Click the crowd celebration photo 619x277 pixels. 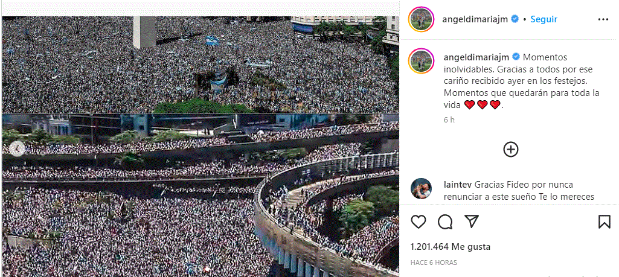[200, 146]
